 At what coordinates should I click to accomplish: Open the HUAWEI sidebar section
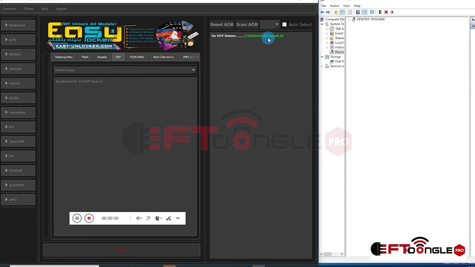(18, 83)
